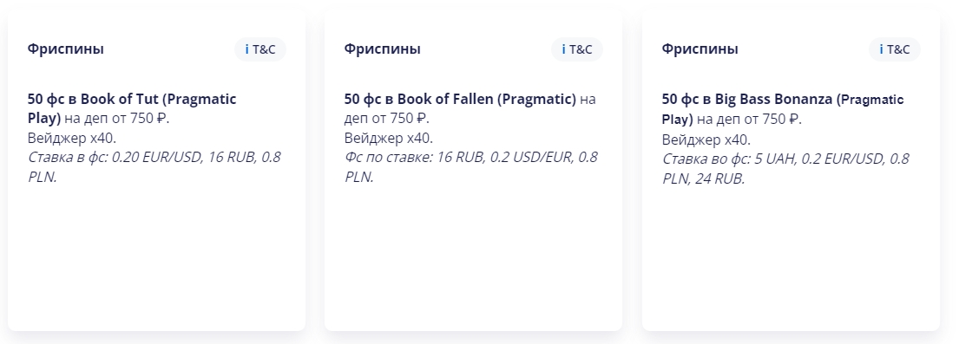Screen dimensions: 959x344
Task: Click 'на деп от 750 ₽' in Big Bass card
Action: point(749,120)
